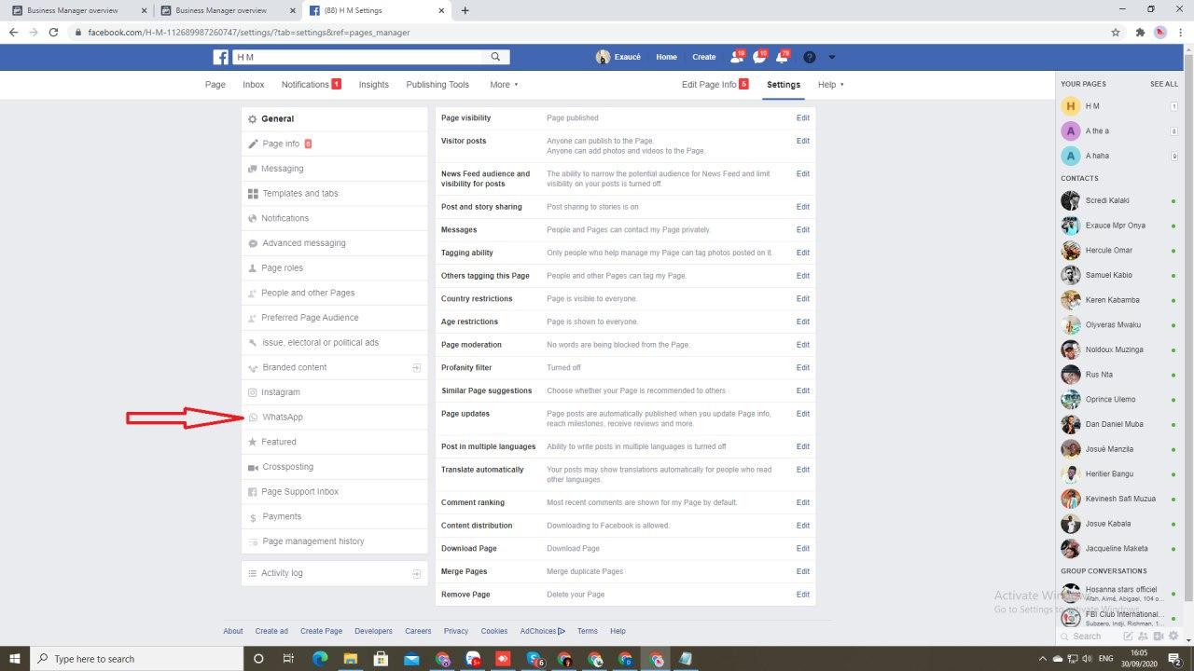The height and width of the screenshot is (671, 1194).
Task: Bookmark this page with star icon
Action: point(1116,32)
